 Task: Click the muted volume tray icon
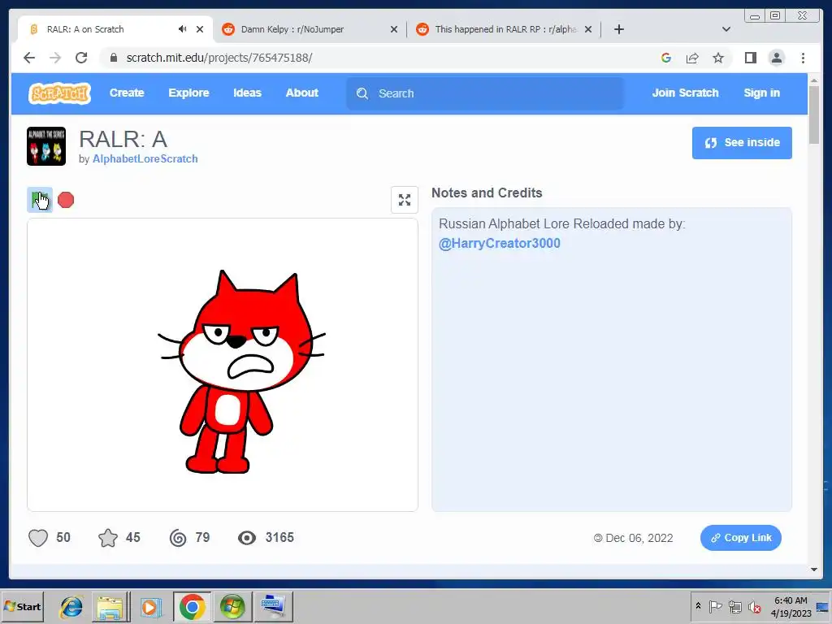point(754,606)
